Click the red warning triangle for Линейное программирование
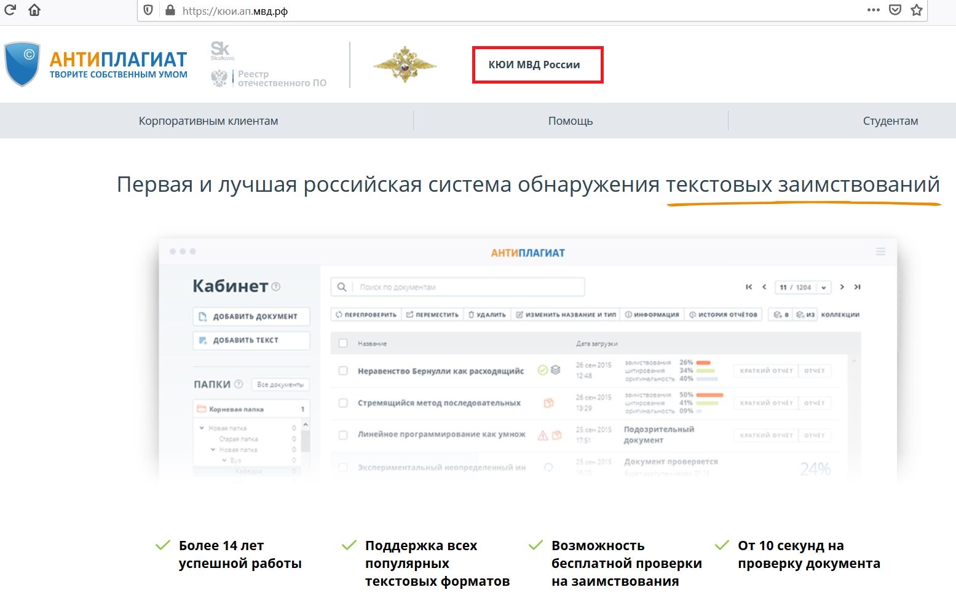This screenshot has height=595, width=956. coord(543,435)
